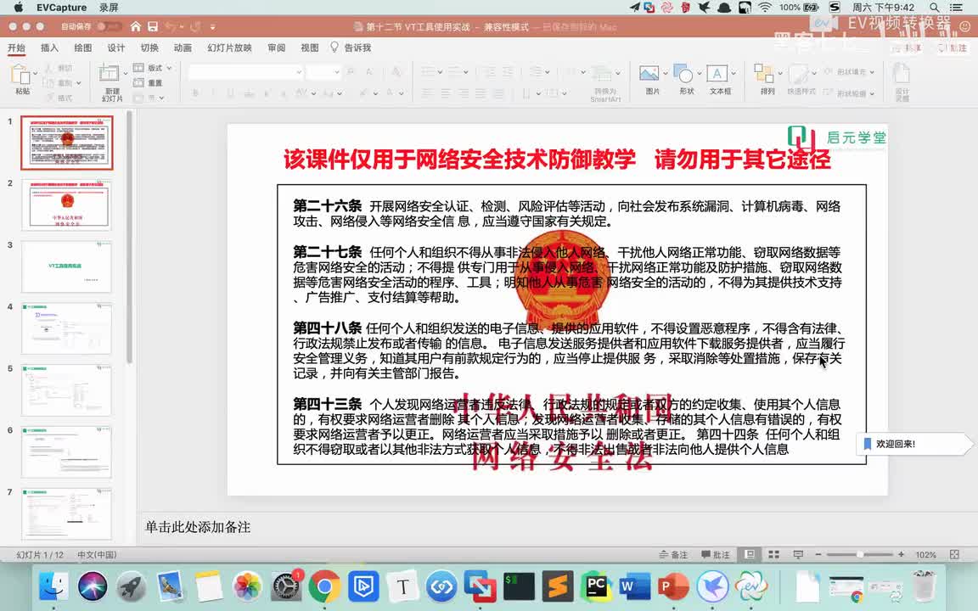Open the Insert (插入) ribbon tab
This screenshot has width=978, height=611.
point(49,48)
